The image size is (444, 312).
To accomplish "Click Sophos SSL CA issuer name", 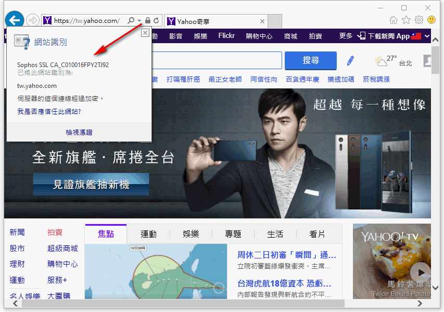I will [63, 65].
